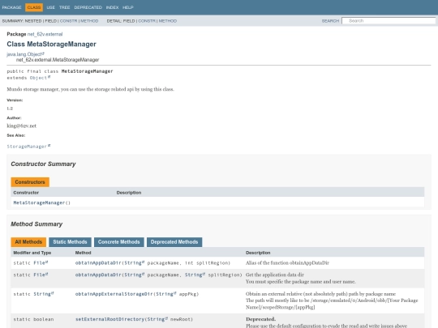Click the 'Class MetaStorageManager' heading
The width and height of the screenshot is (438, 328).
(51, 44)
